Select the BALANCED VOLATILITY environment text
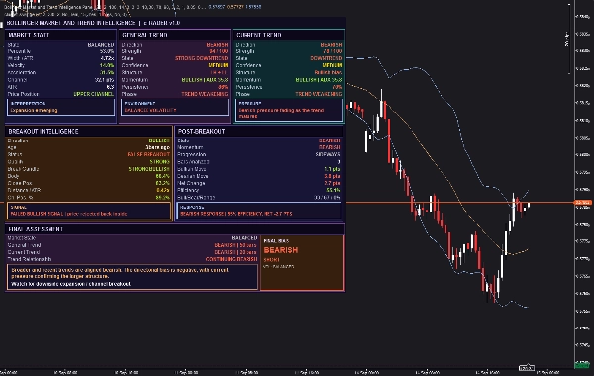This screenshot has width=594, height=376. [150, 110]
